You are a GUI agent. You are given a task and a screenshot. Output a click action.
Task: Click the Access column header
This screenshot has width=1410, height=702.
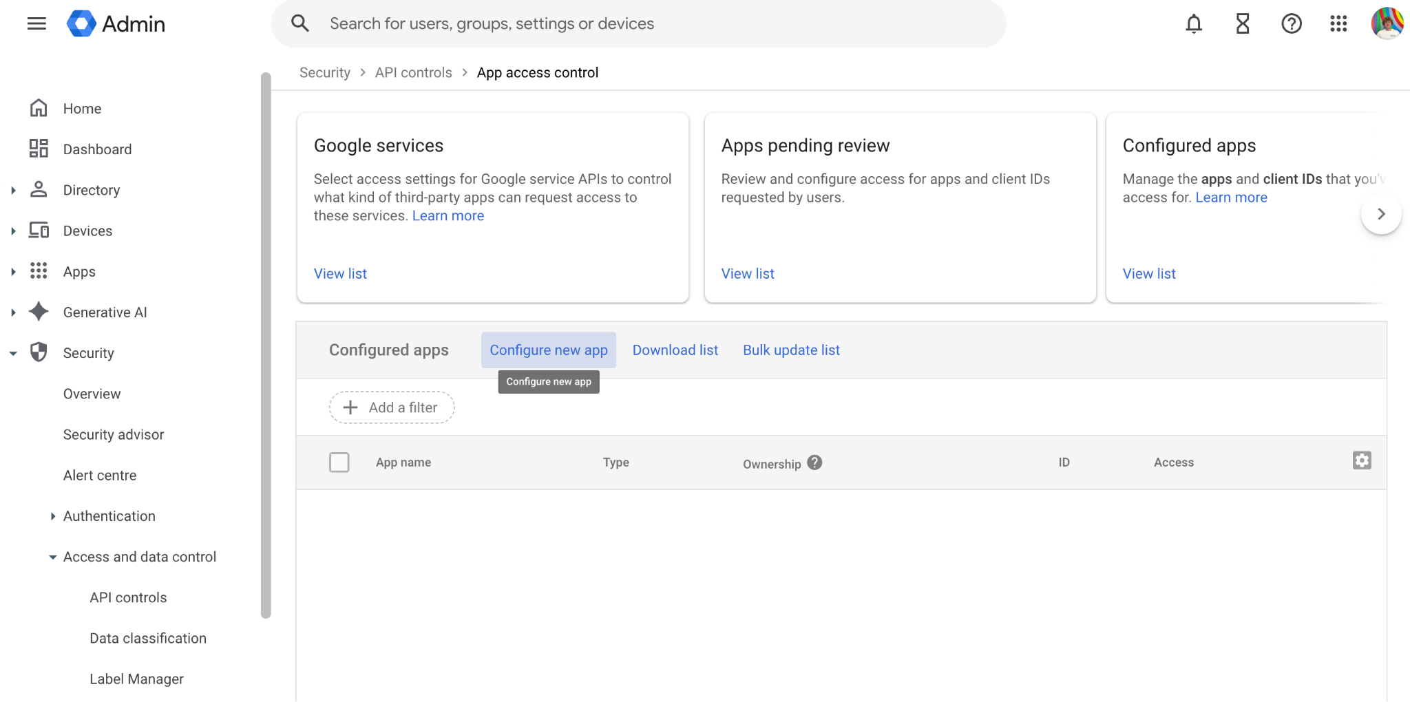click(1174, 462)
